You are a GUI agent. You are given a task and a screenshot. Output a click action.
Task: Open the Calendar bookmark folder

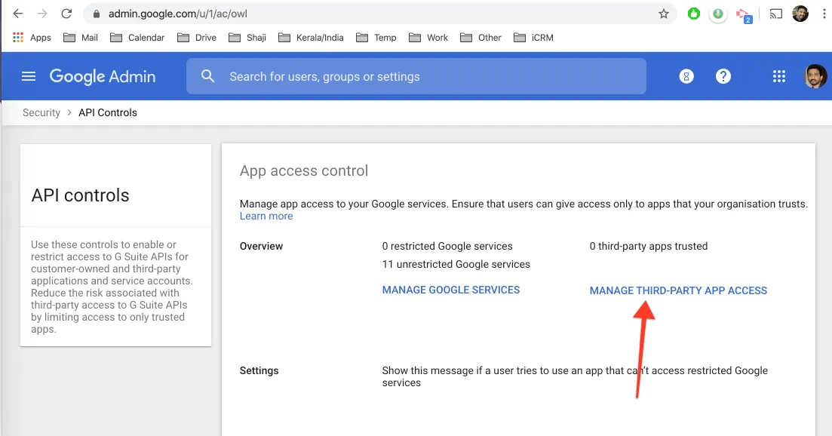137,38
